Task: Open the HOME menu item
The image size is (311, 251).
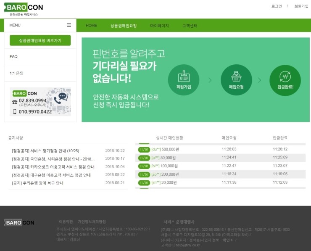Action: pyautogui.click(x=91, y=25)
